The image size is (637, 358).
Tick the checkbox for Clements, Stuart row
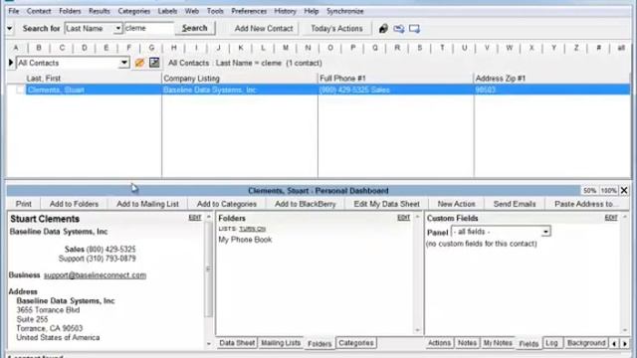(x=20, y=89)
